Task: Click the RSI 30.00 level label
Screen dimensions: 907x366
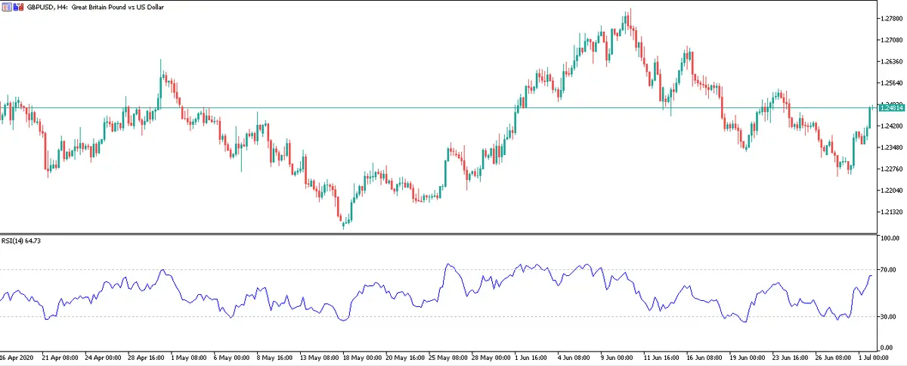Action: pyautogui.click(x=888, y=316)
